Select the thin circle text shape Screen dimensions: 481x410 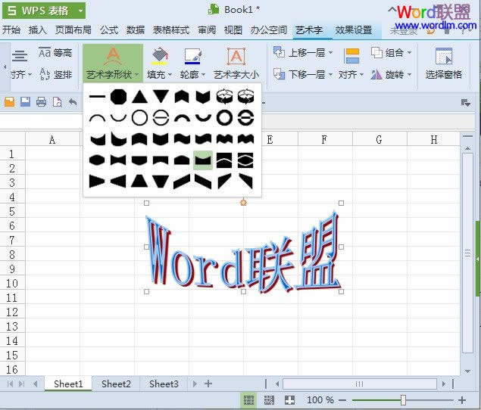tap(139, 118)
